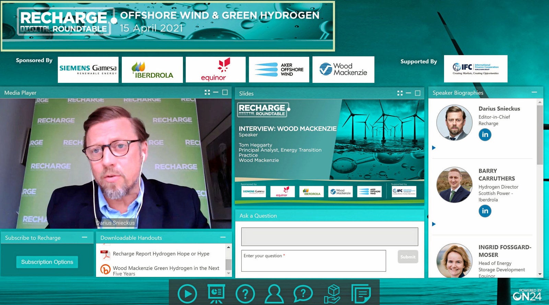
Task: Open the speaker bios person icon
Action: (274, 294)
